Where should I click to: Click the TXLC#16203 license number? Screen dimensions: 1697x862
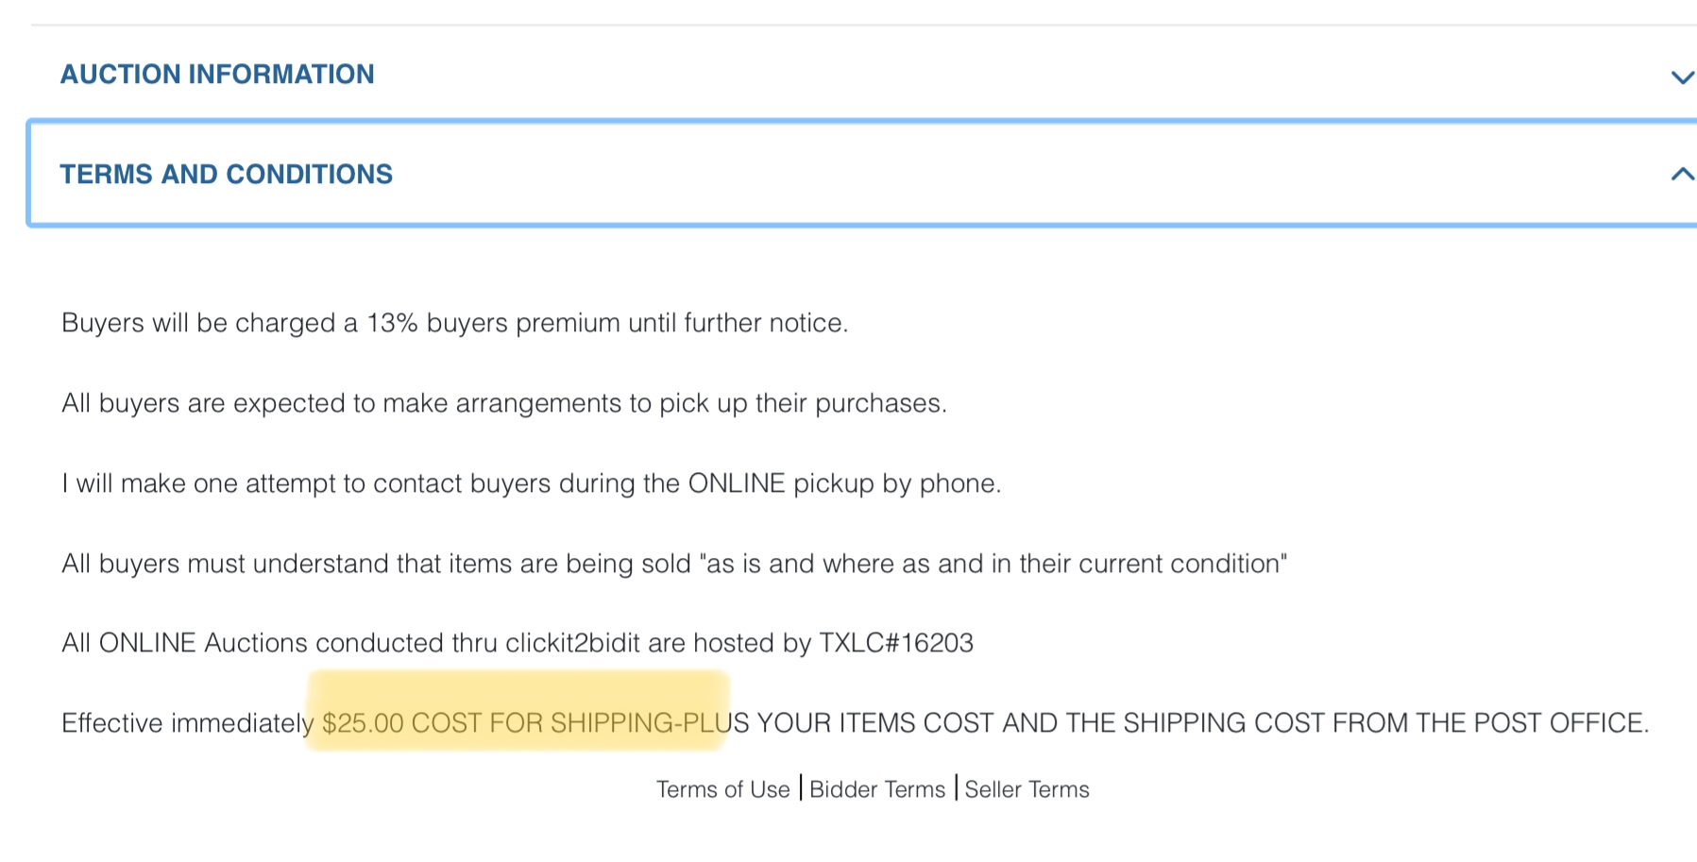coord(895,643)
